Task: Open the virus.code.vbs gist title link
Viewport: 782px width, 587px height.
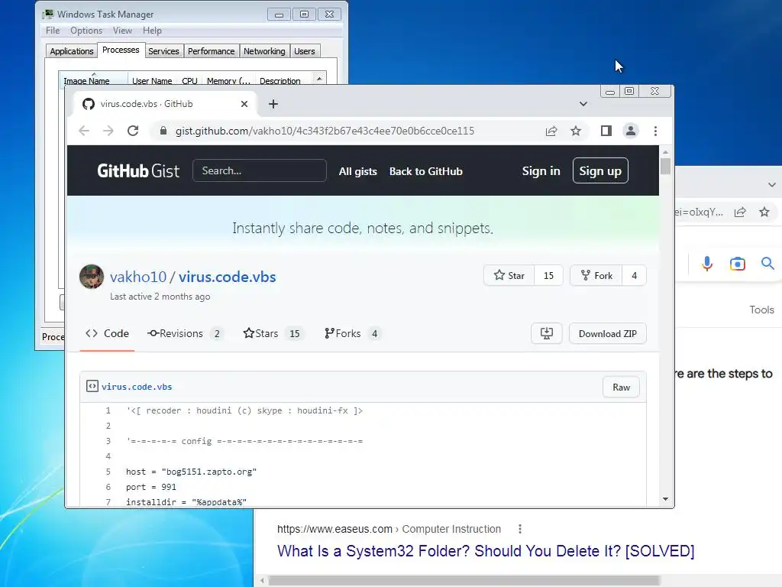Action: coord(227,277)
